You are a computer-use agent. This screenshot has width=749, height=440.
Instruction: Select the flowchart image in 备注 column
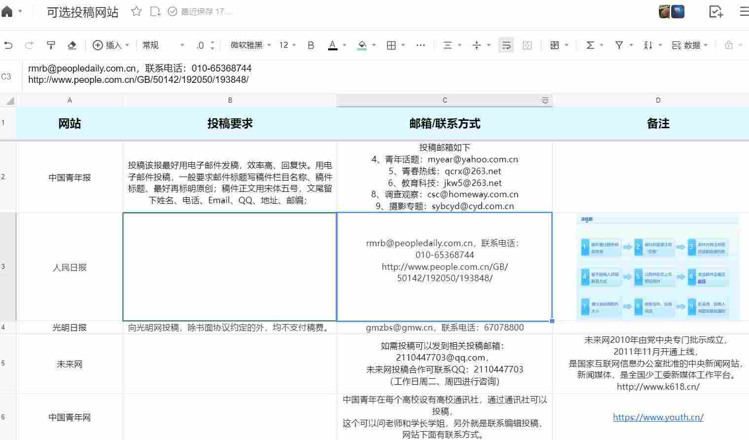(x=658, y=267)
